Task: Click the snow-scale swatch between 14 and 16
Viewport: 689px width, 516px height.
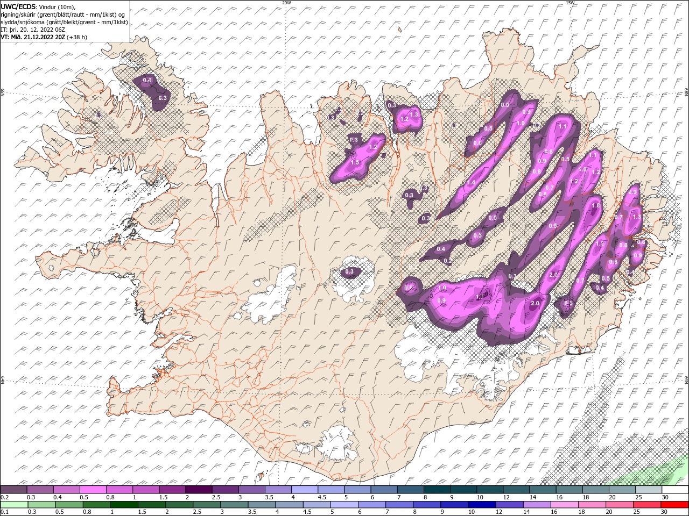Action: 543,489
